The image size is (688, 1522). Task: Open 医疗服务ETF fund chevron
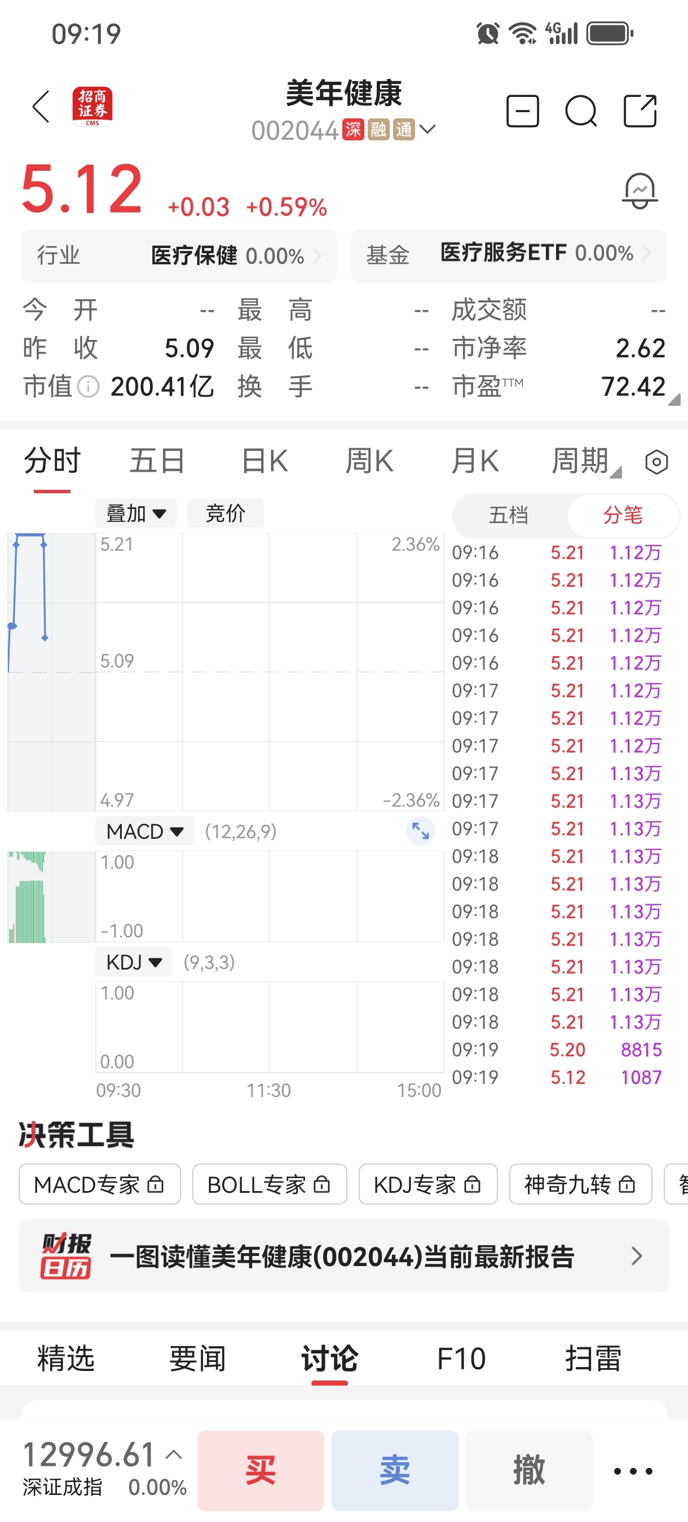(x=646, y=253)
